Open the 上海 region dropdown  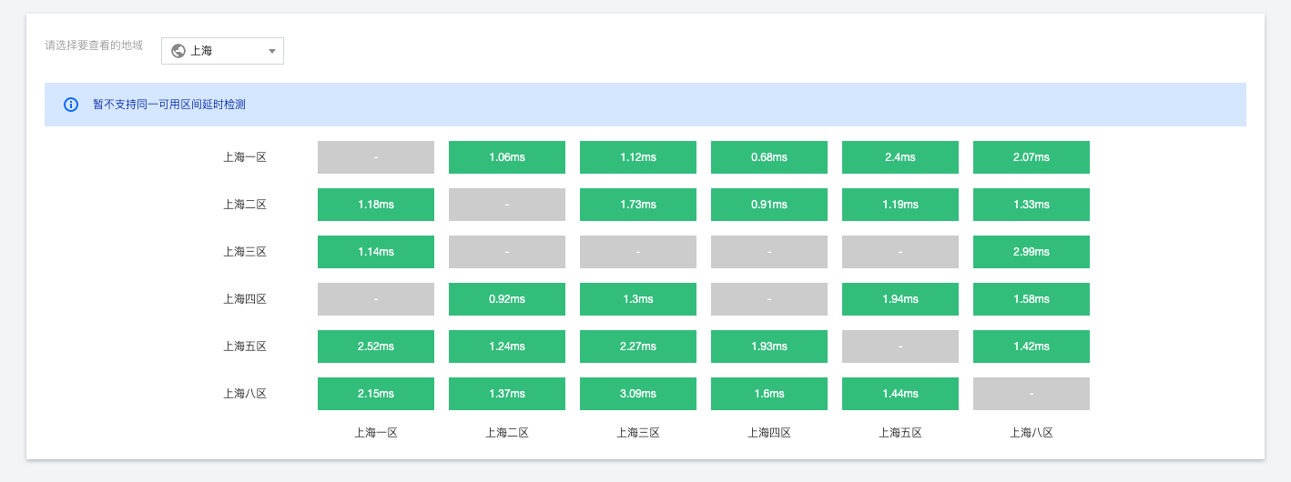[222, 51]
